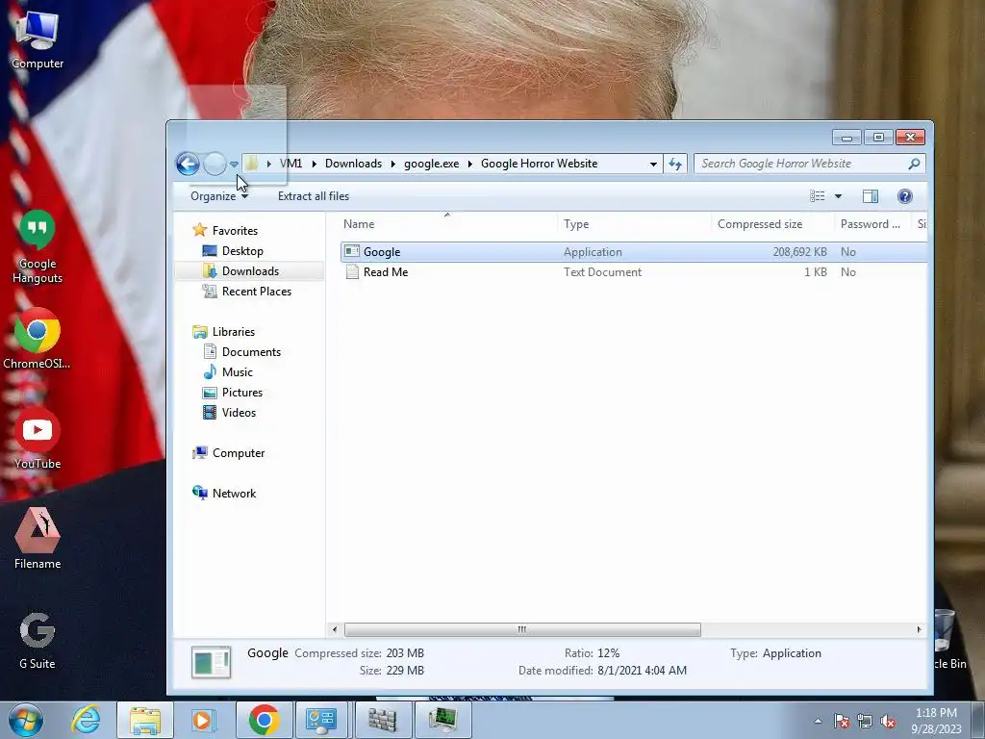Viewport: 985px width, 739px height.
Task: Click the scroll left arrow
Action: [x=334, y=629]
